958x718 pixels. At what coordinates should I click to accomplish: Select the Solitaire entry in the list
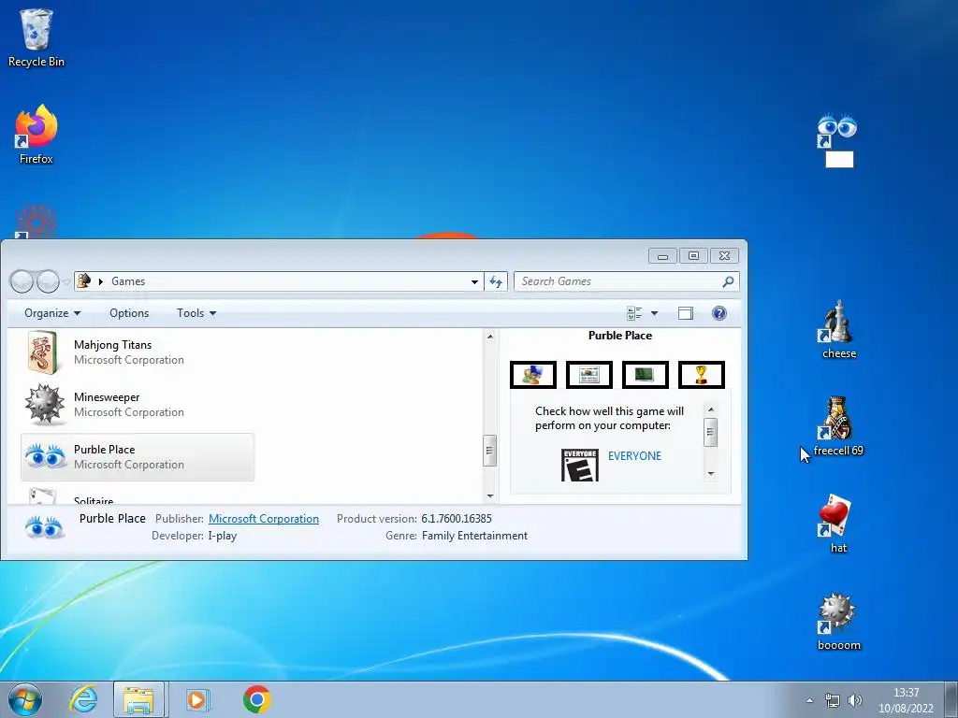coord(138,495)
